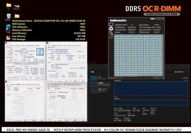Click the "510 GB (95.8 MB)" in-use memory figure
The height and width of the screenshot is (133, 191).
(122, 111)
